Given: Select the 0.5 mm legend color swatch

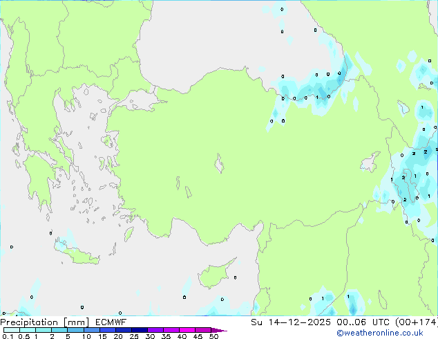Looking at the screenshot, I should 28,330.
